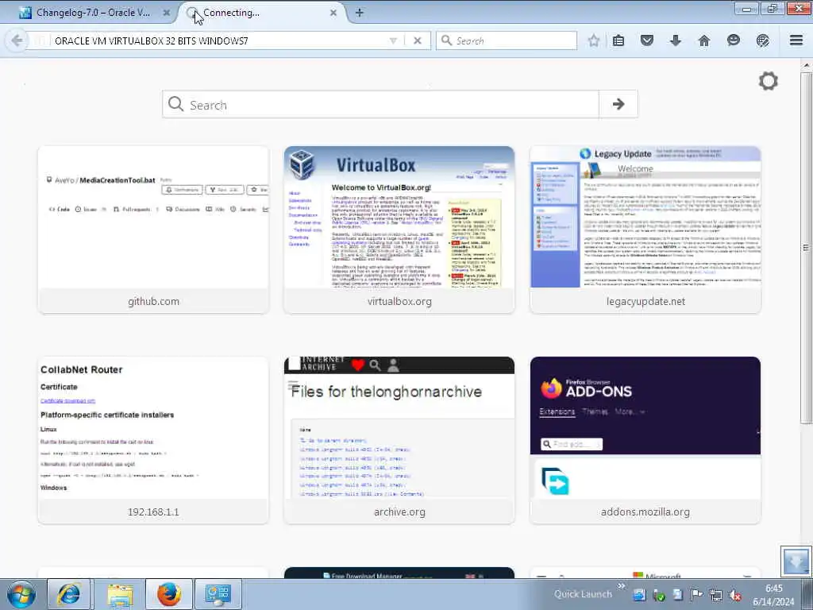Click the Quick Launch toolbar label
This screenshot has width=813, height=610.
[x=583, y=594]
